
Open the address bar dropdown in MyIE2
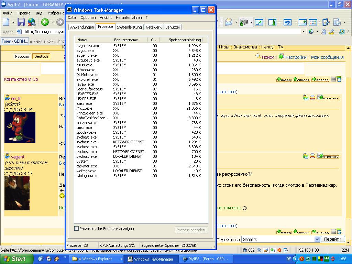coord(303,32)
